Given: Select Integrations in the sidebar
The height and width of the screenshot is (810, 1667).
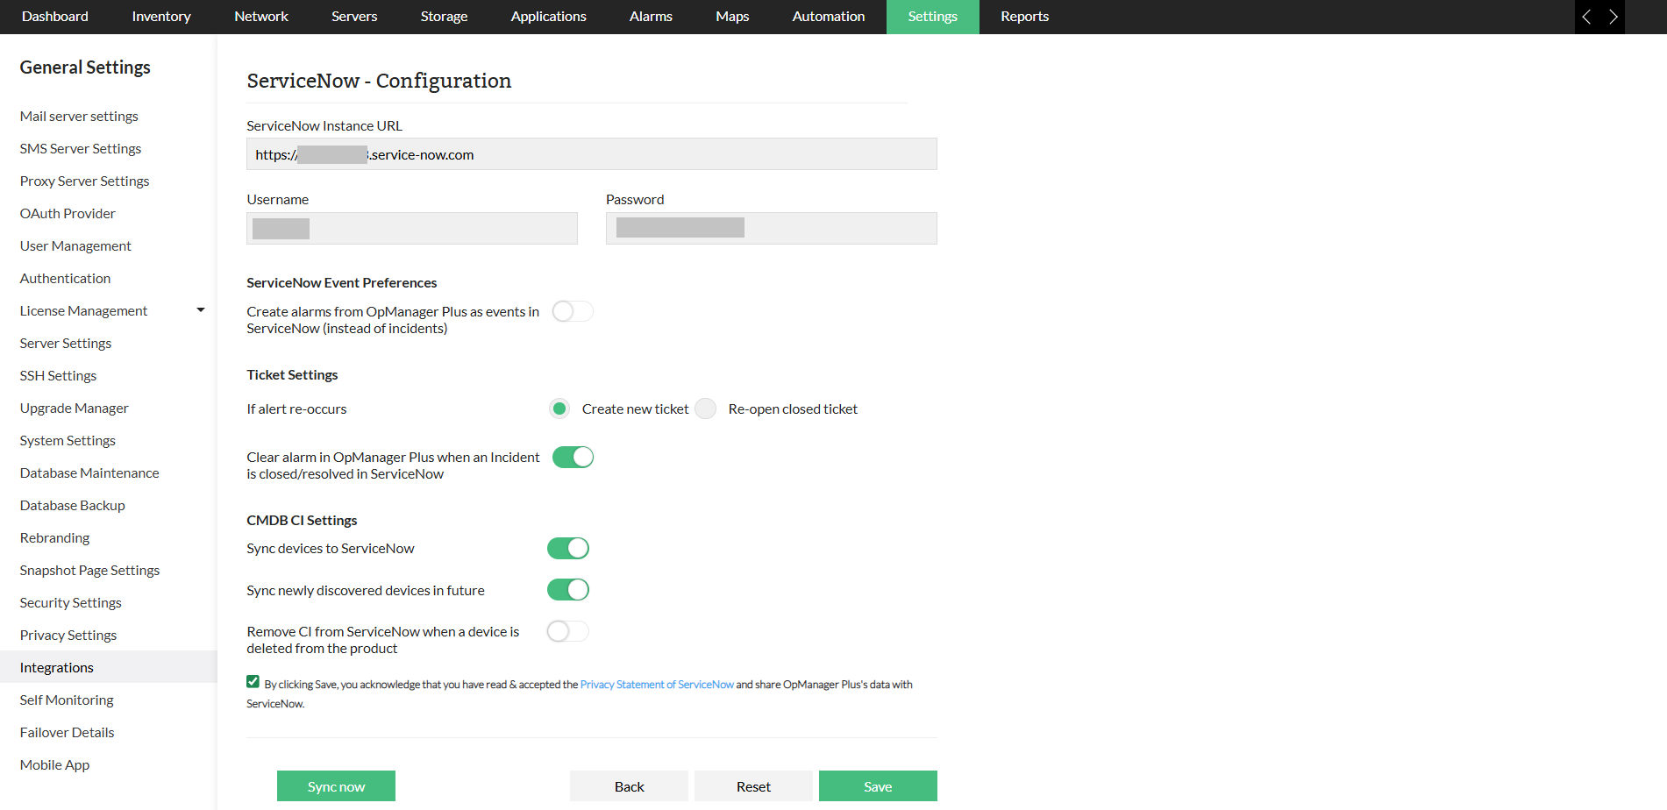Looking at the screenshot, I should coord(109,667).
